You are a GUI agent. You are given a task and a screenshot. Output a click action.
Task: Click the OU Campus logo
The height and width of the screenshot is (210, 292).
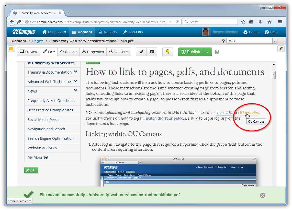point(24,32)
